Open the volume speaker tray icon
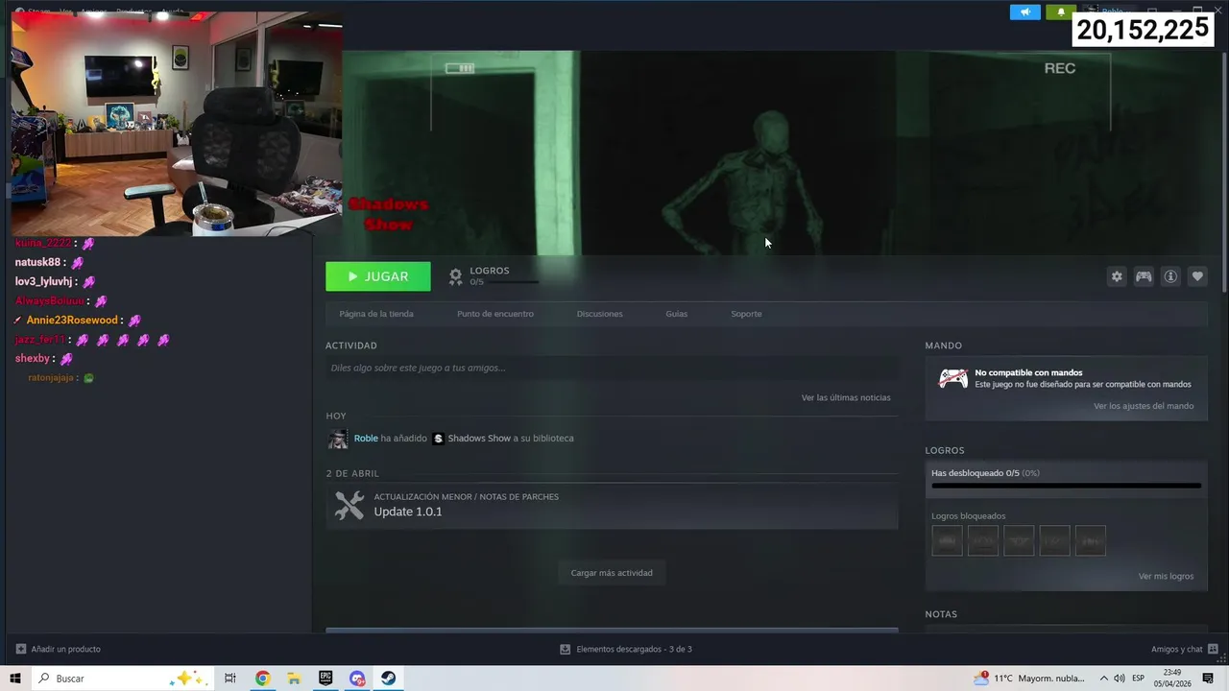Screen dimensions: 1229x691 pyautogui.click(x=1119, y=679)
